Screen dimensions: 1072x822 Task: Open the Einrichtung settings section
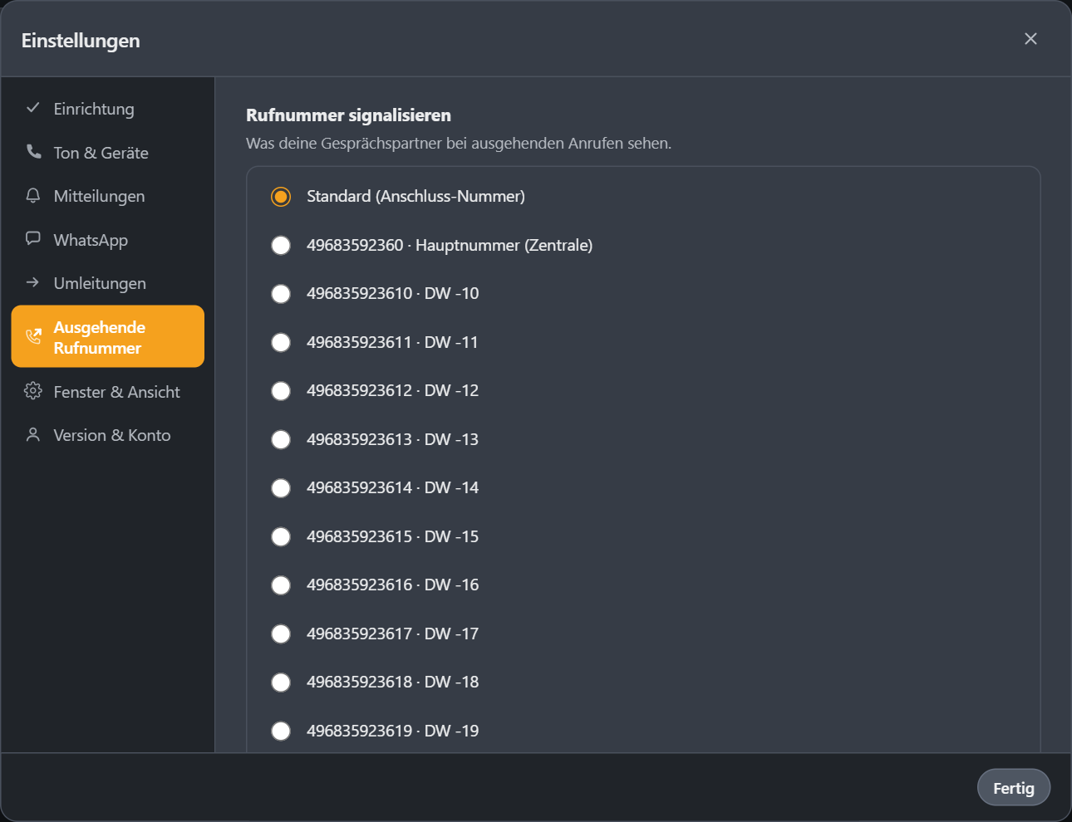pyautogui.click(x=108, y=109)
